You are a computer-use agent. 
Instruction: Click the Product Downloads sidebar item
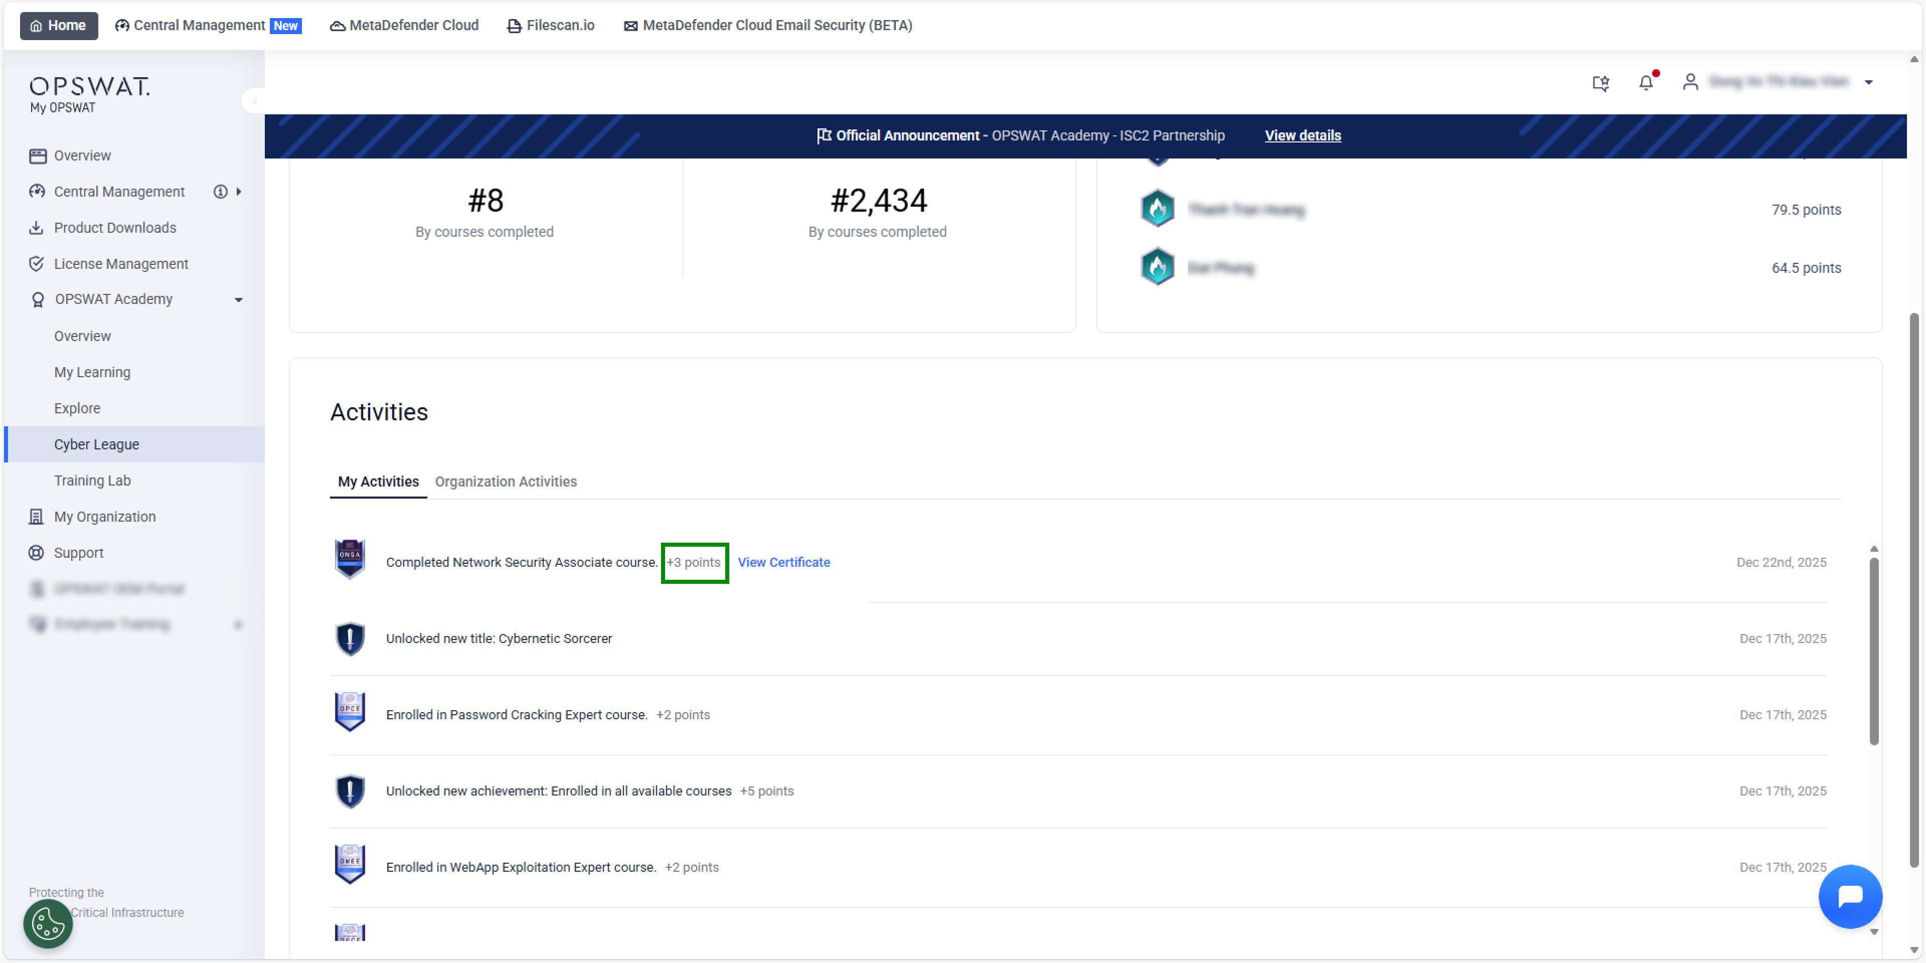point(114,227)
